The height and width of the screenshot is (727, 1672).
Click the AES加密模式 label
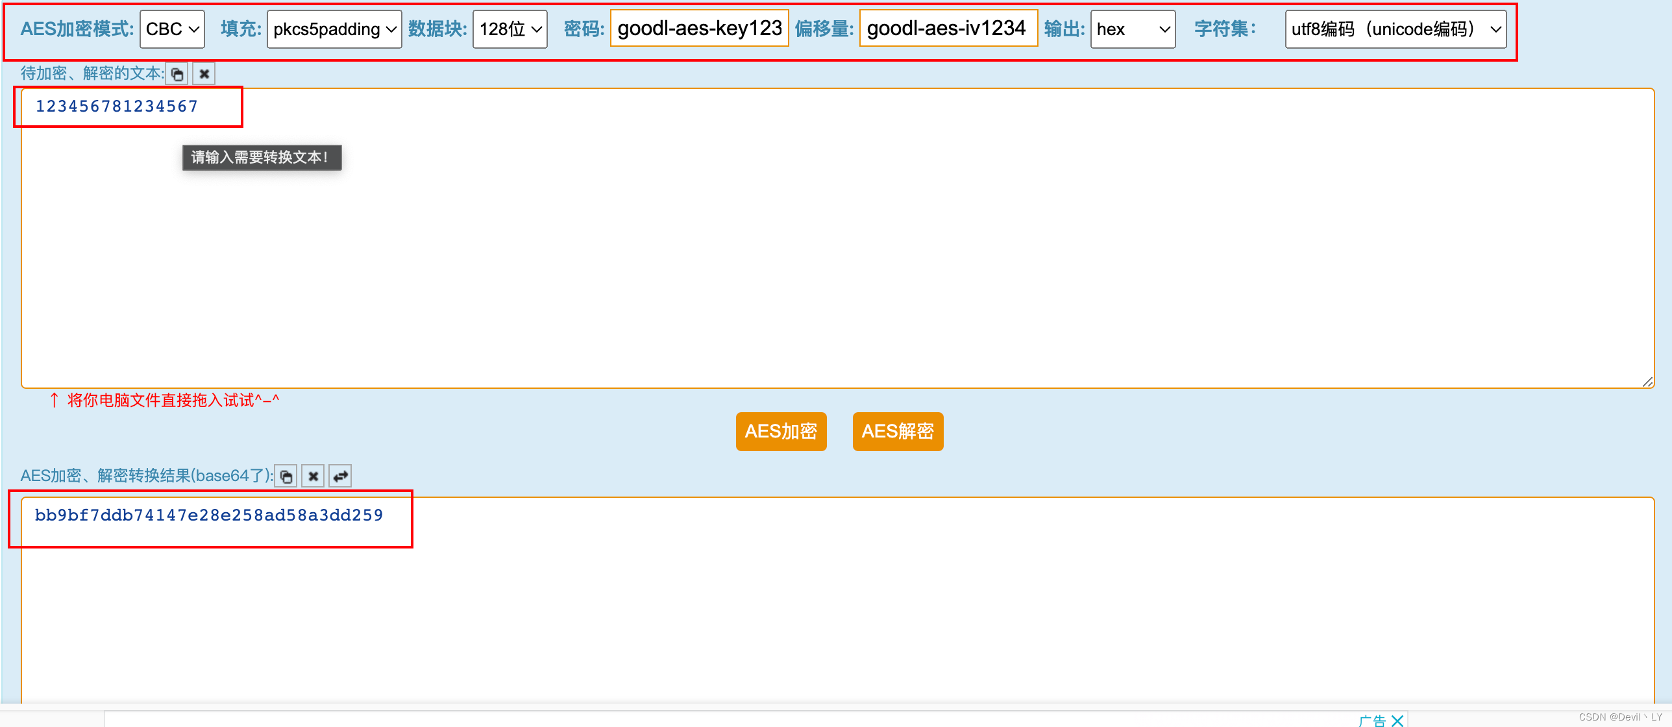pyautogui.click(x=77, y=29)
